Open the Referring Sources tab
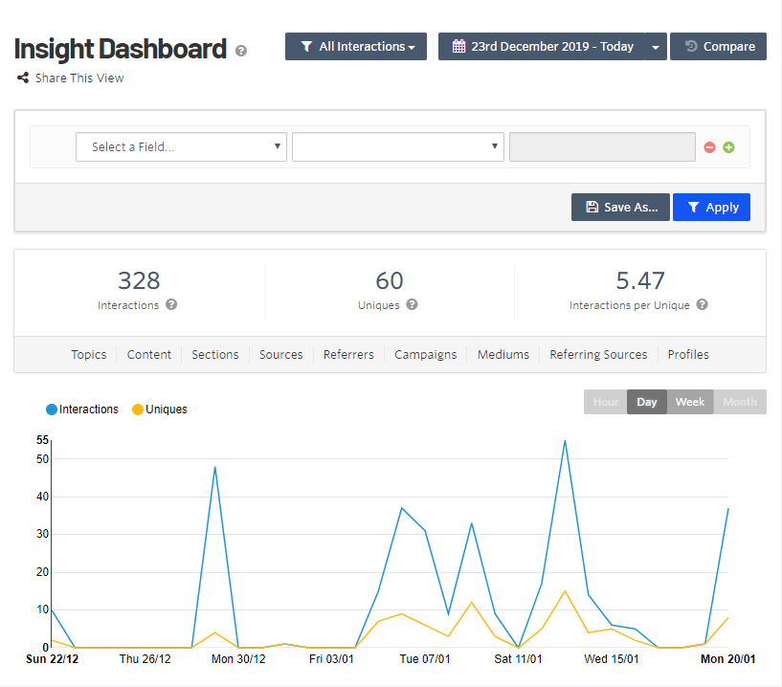Screen dimensions: 782x687 click(x=598, y=354)
